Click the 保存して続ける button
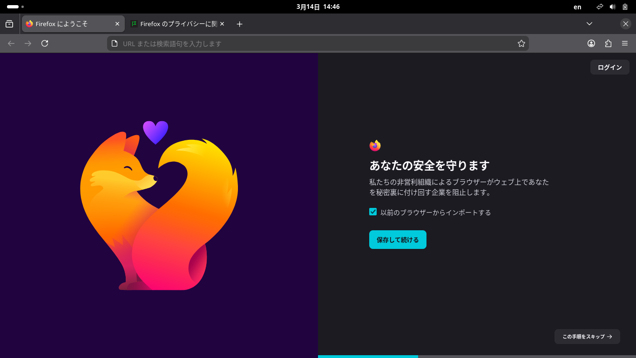636x358 pixels. 398,240
